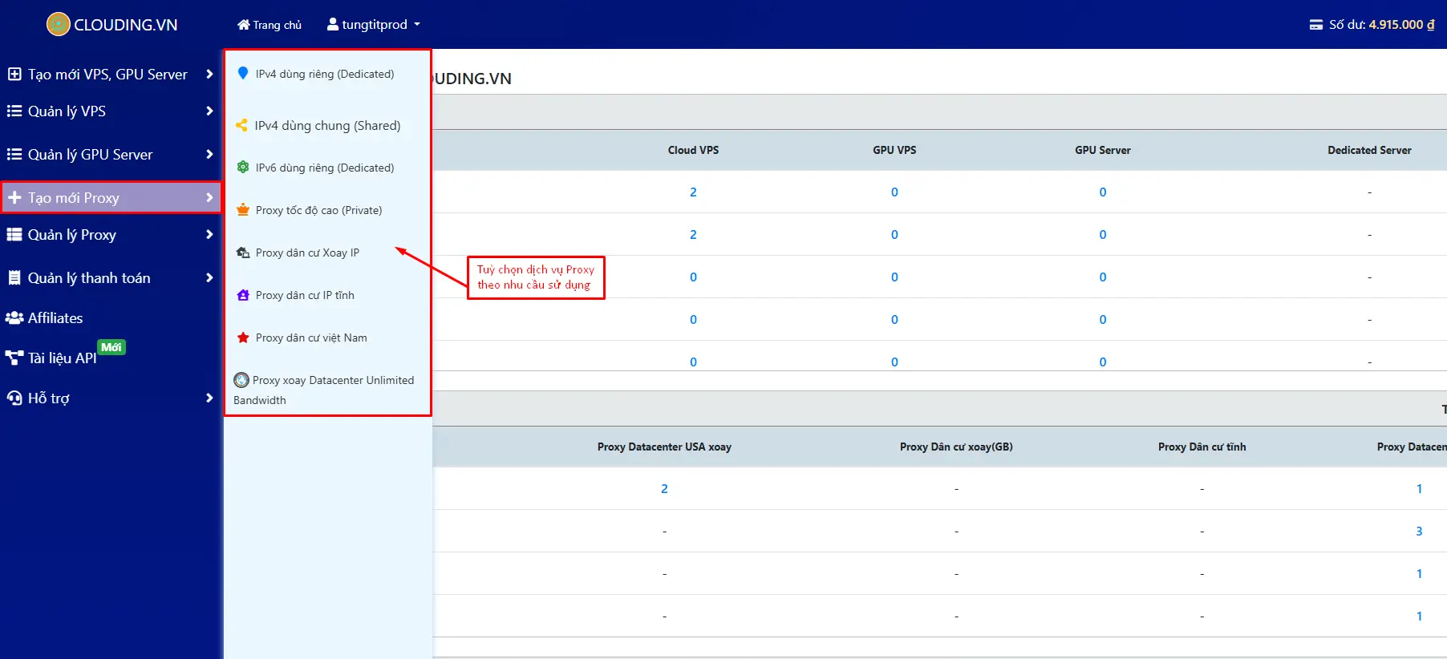The height and width of the screenshot is (659, 1447).
Task: Click the plus-box icon for Tạo mới VPS
Action: 14,74
